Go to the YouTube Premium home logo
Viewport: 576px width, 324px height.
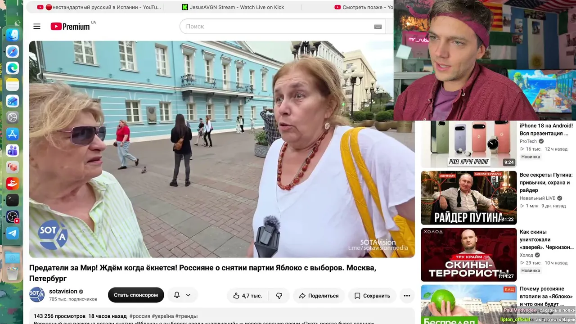[x=70, y=27]
